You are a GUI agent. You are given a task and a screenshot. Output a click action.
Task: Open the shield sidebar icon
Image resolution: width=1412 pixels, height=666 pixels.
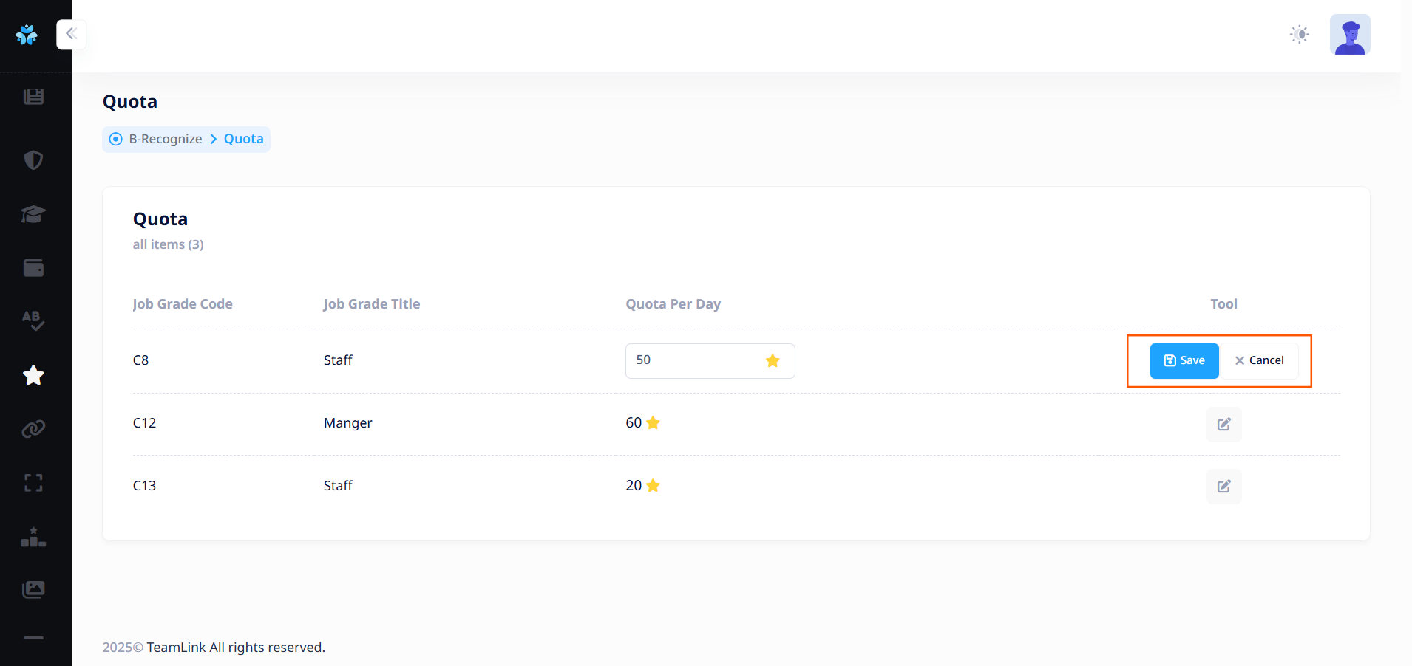coord(33,160)
